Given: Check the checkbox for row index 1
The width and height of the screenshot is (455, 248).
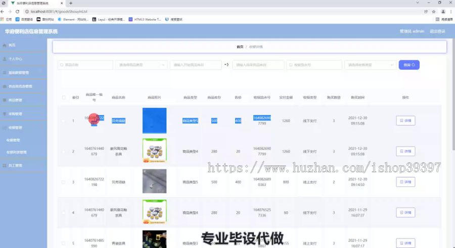Looking at the screenshot, I should (63, 120).
